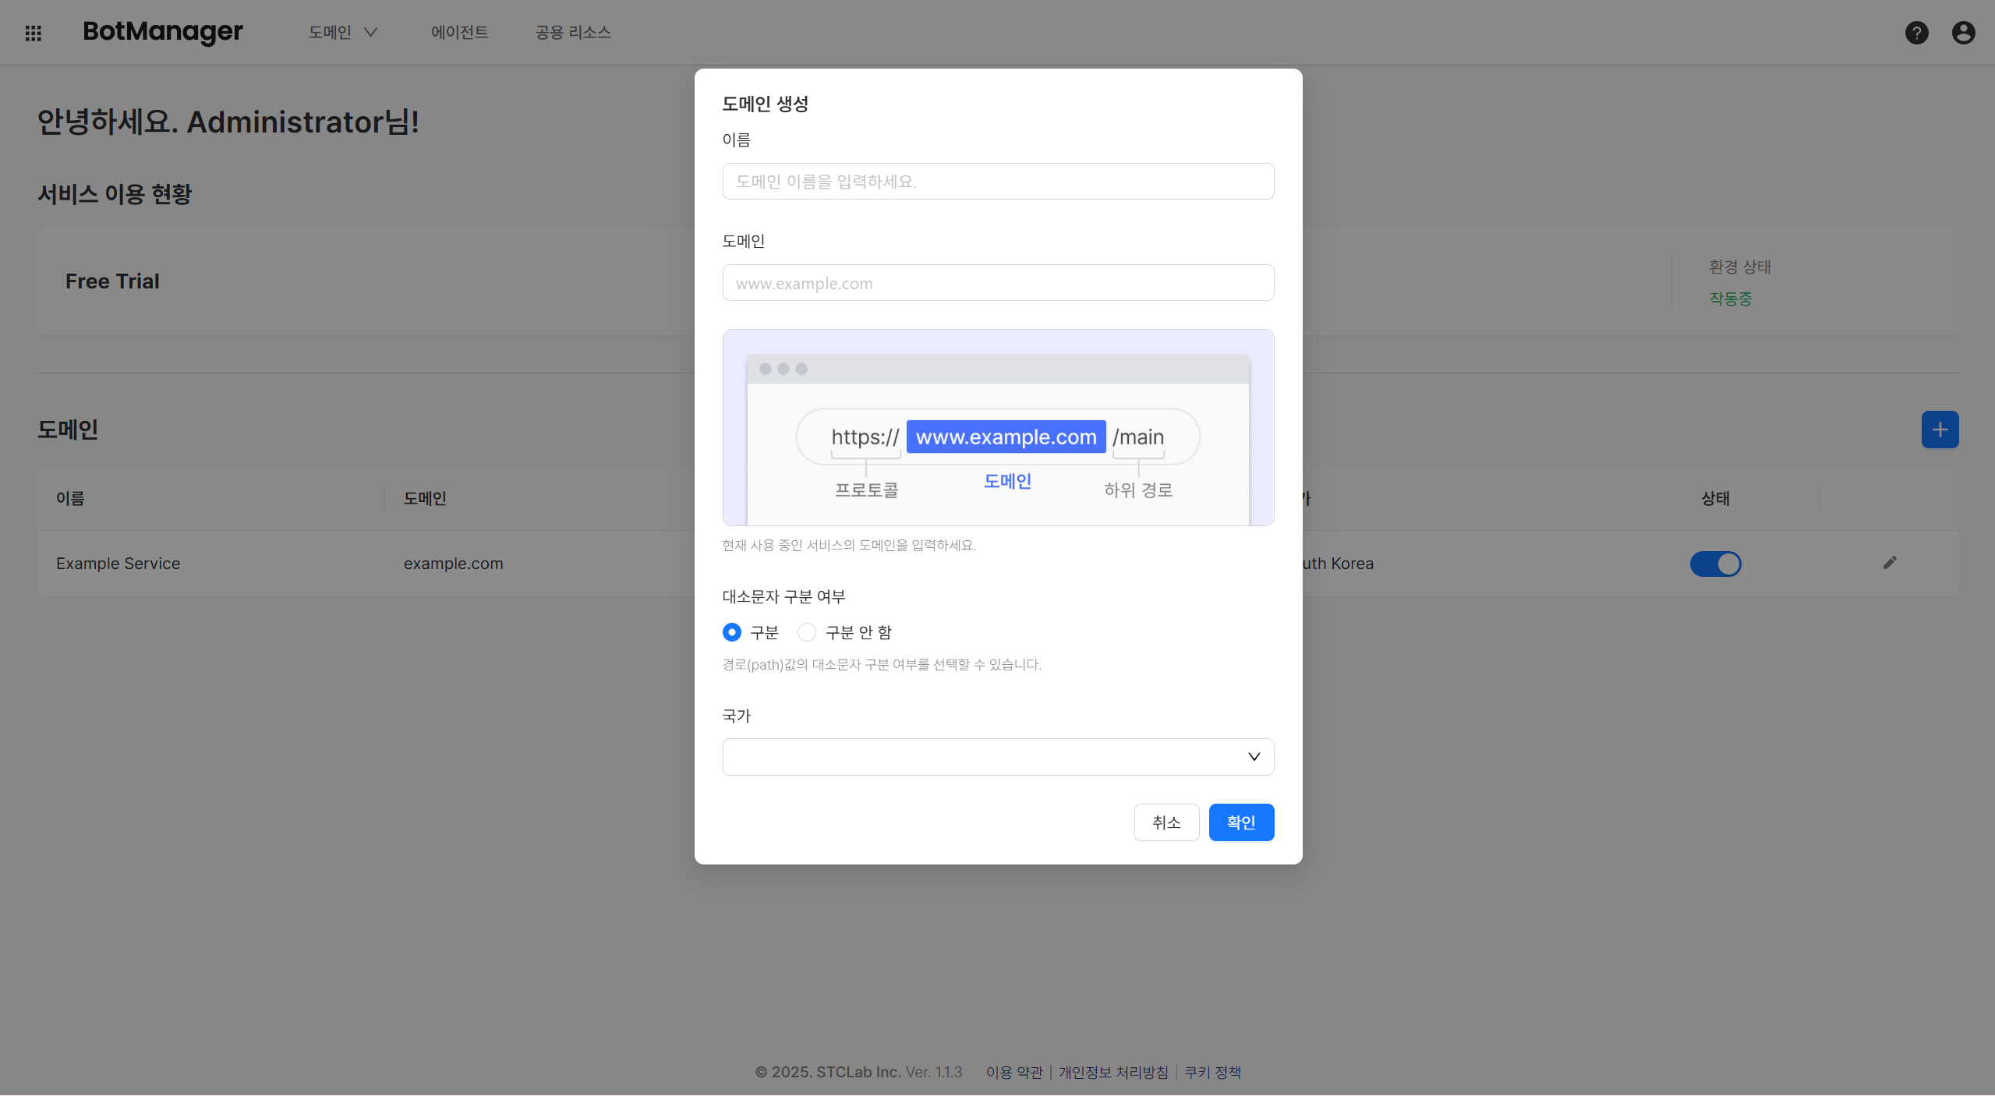Viewport: 1995px width, 1096px height.
Task: Click the plus icon to add a domain
Action: click(x=1940, y=429)
